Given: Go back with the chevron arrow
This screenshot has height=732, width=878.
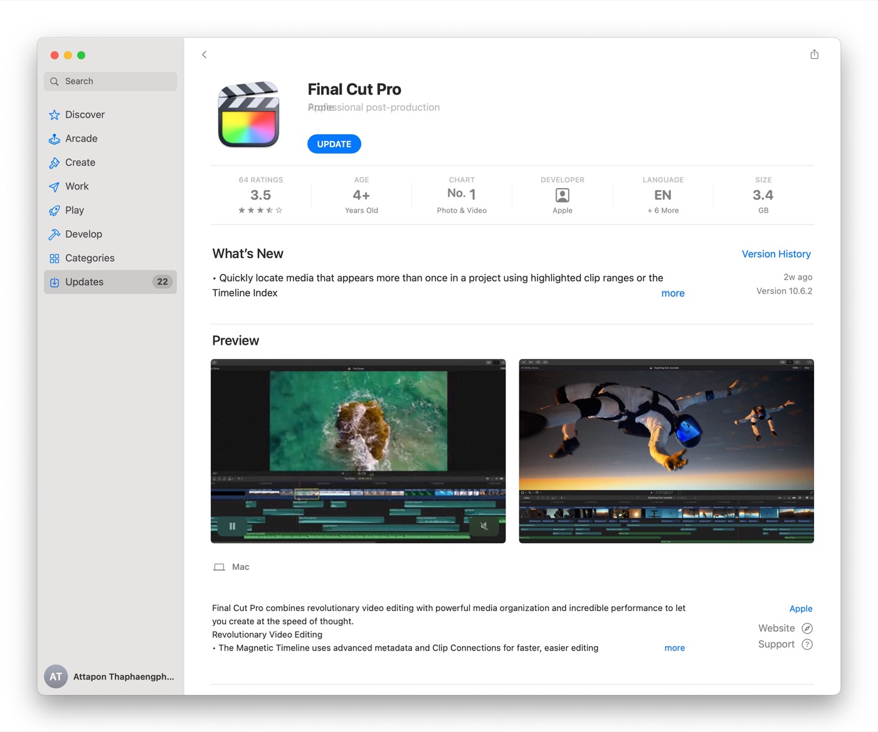Looking at the screenshot, I should [x=204, y=55].
